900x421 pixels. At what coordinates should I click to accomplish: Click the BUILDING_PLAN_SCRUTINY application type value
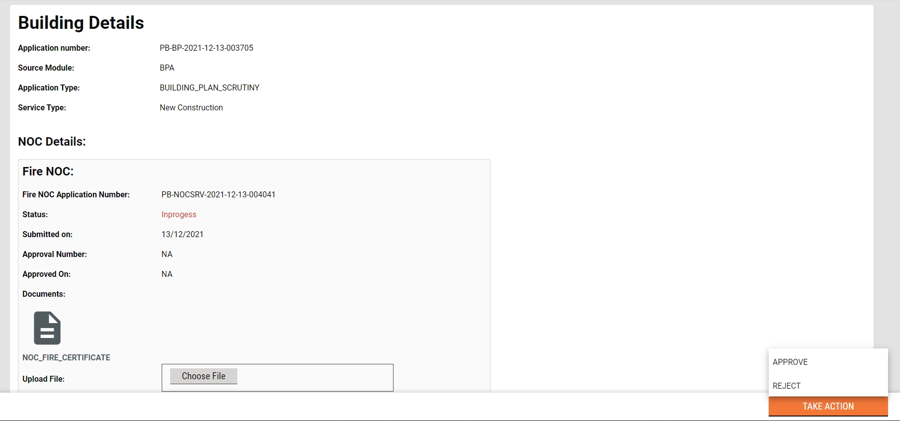(209, 87)
